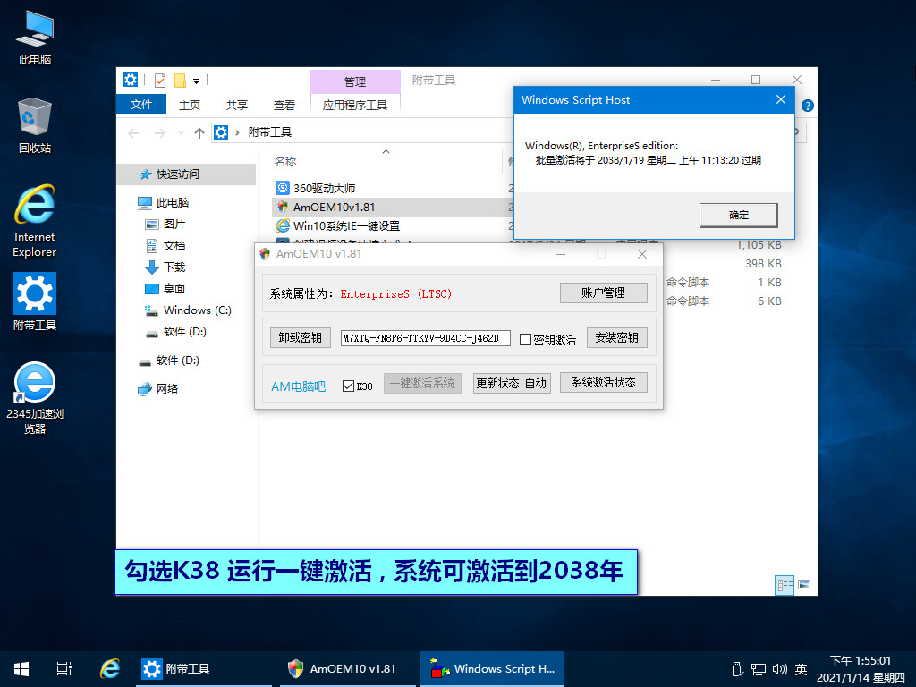The width and height of the screenshot is (916, 687).
Task: Click the 更新状态:自动 button
Action: (x=511, y=383)
